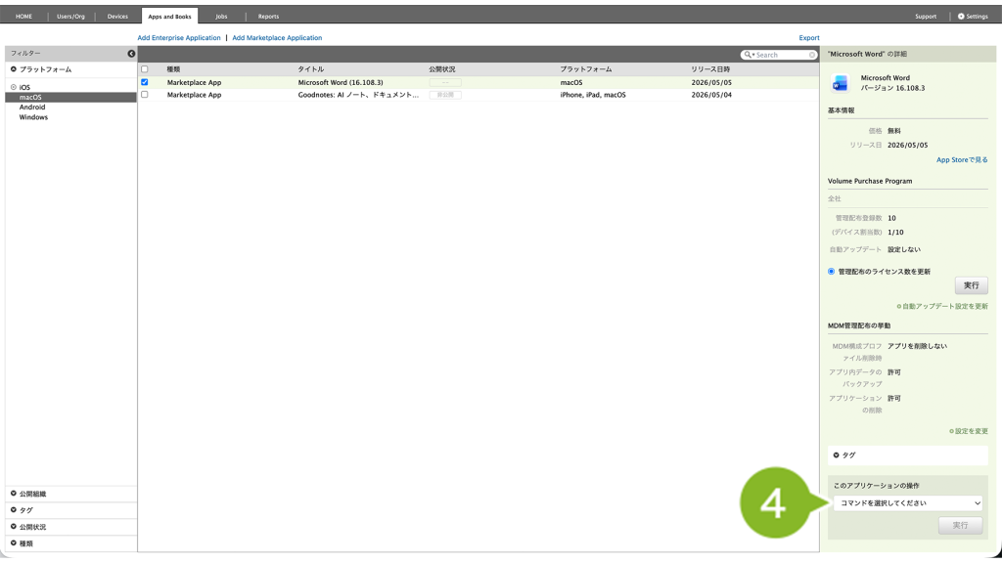Click the 2026/05/04 release date cell
The width and height of the screenshot is (1002, 563).
pos(711,95)
